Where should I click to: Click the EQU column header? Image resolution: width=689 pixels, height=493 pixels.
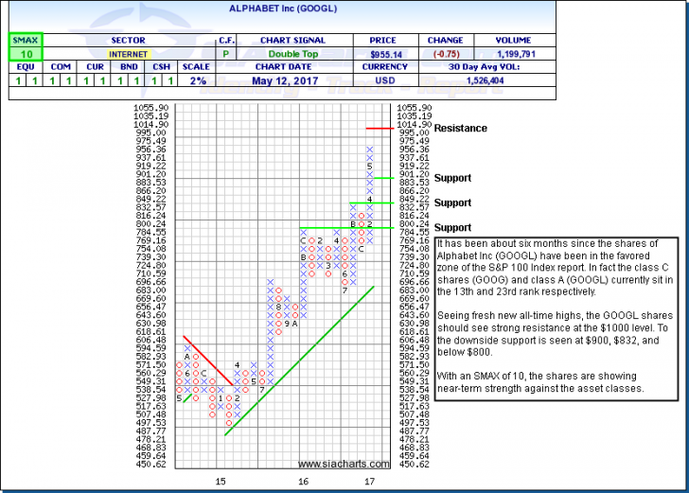[x=22, y=68]
